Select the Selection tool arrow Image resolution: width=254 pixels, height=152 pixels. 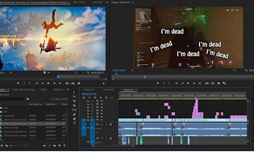pyautogui.click(x=74, y=92)
